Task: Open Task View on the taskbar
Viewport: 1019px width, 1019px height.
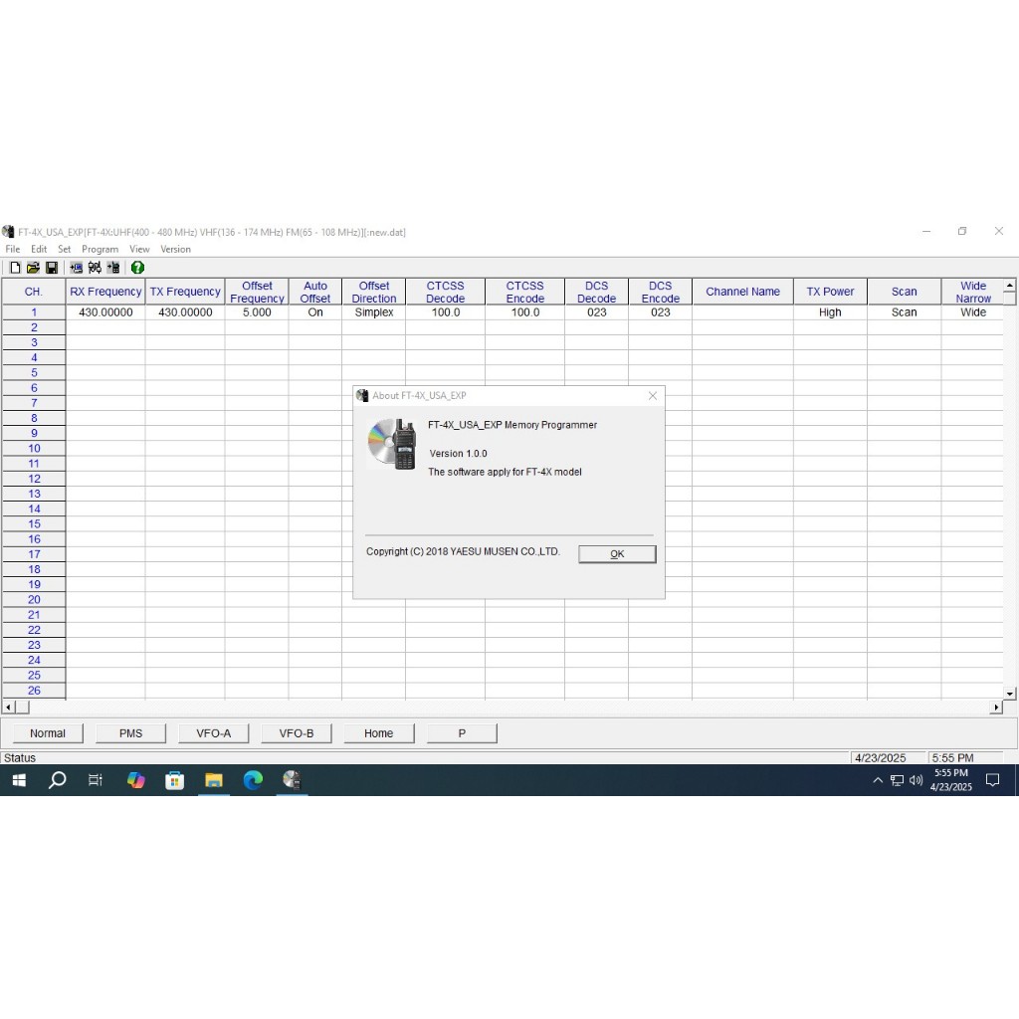Action: pyautogui.click(x=96, y=780)
